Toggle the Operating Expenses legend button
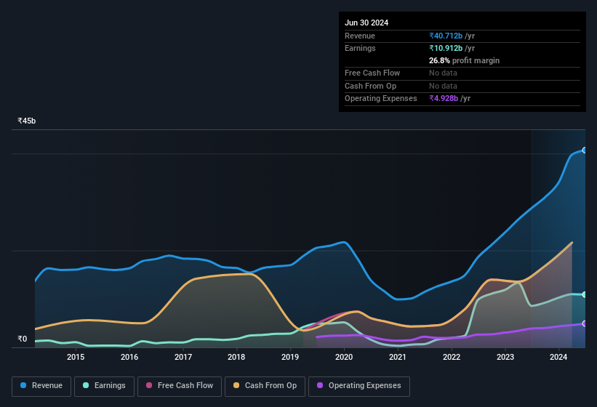Screen dimensions: 597x407 [359, 386]
